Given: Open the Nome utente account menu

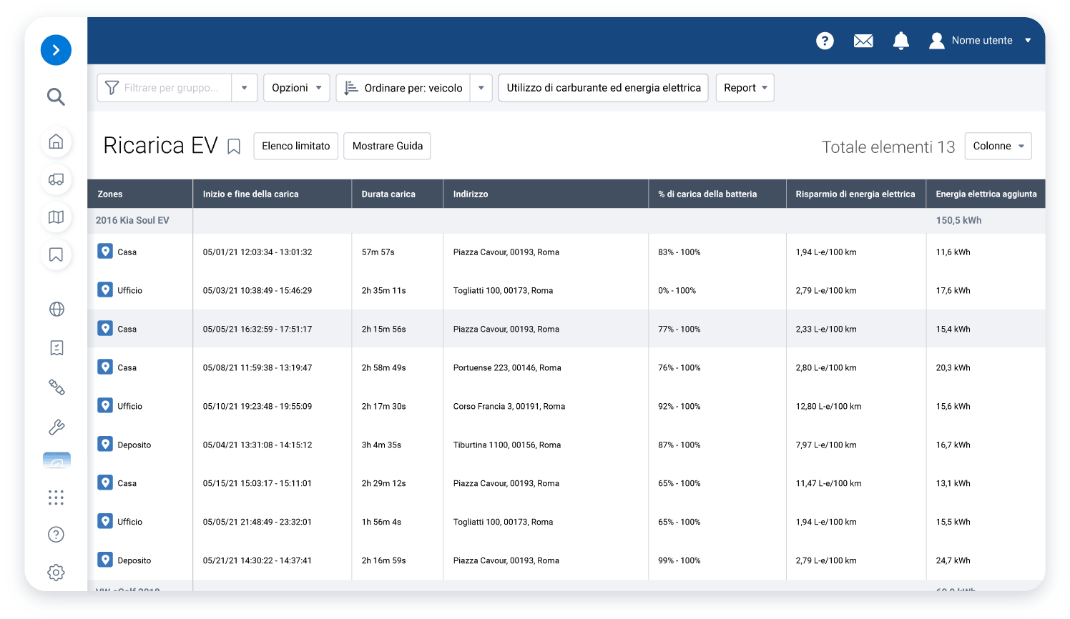Looking at the screenshot, I should (x=981, y=41).
